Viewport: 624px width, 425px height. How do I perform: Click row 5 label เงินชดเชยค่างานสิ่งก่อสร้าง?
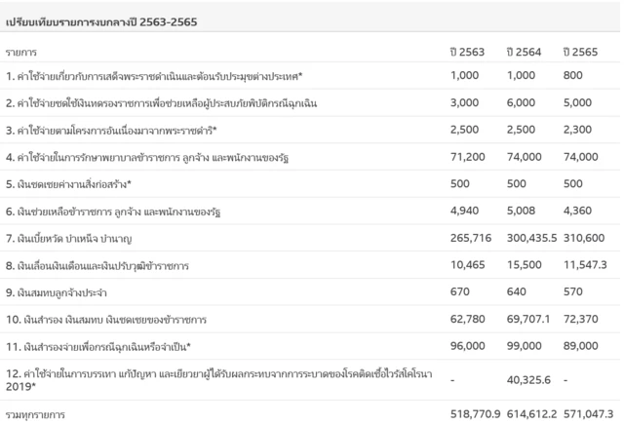[x=72, y=182]
